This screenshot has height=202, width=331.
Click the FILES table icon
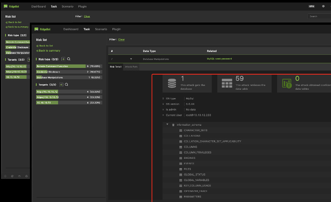coord(181,169)
